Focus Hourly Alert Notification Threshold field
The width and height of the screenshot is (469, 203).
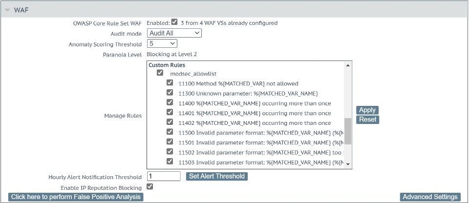pos(164,176)
